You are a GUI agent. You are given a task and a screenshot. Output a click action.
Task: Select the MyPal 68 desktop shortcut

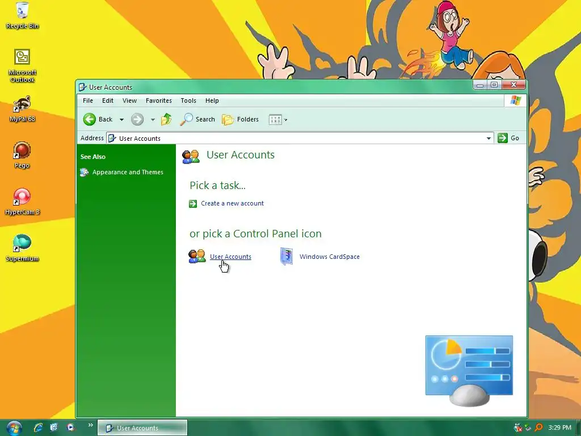[x=22, y=109]
